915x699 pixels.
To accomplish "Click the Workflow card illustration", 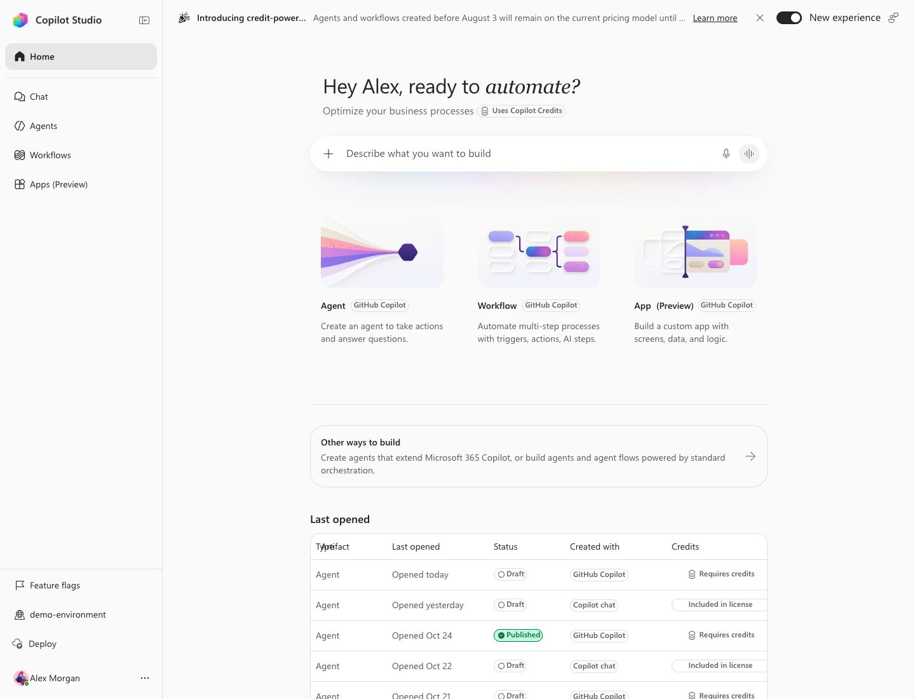I will (539, 252).
